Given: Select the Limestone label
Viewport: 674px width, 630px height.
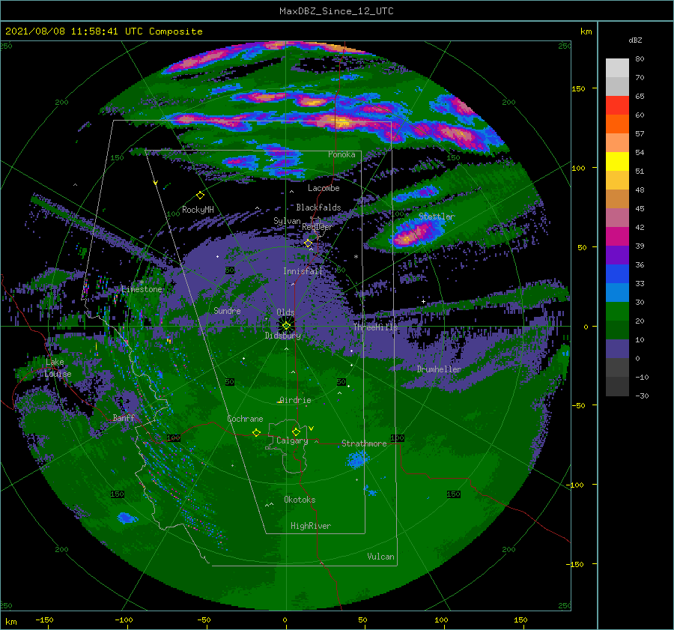Looking at the screenshot, I should [142, 289].
